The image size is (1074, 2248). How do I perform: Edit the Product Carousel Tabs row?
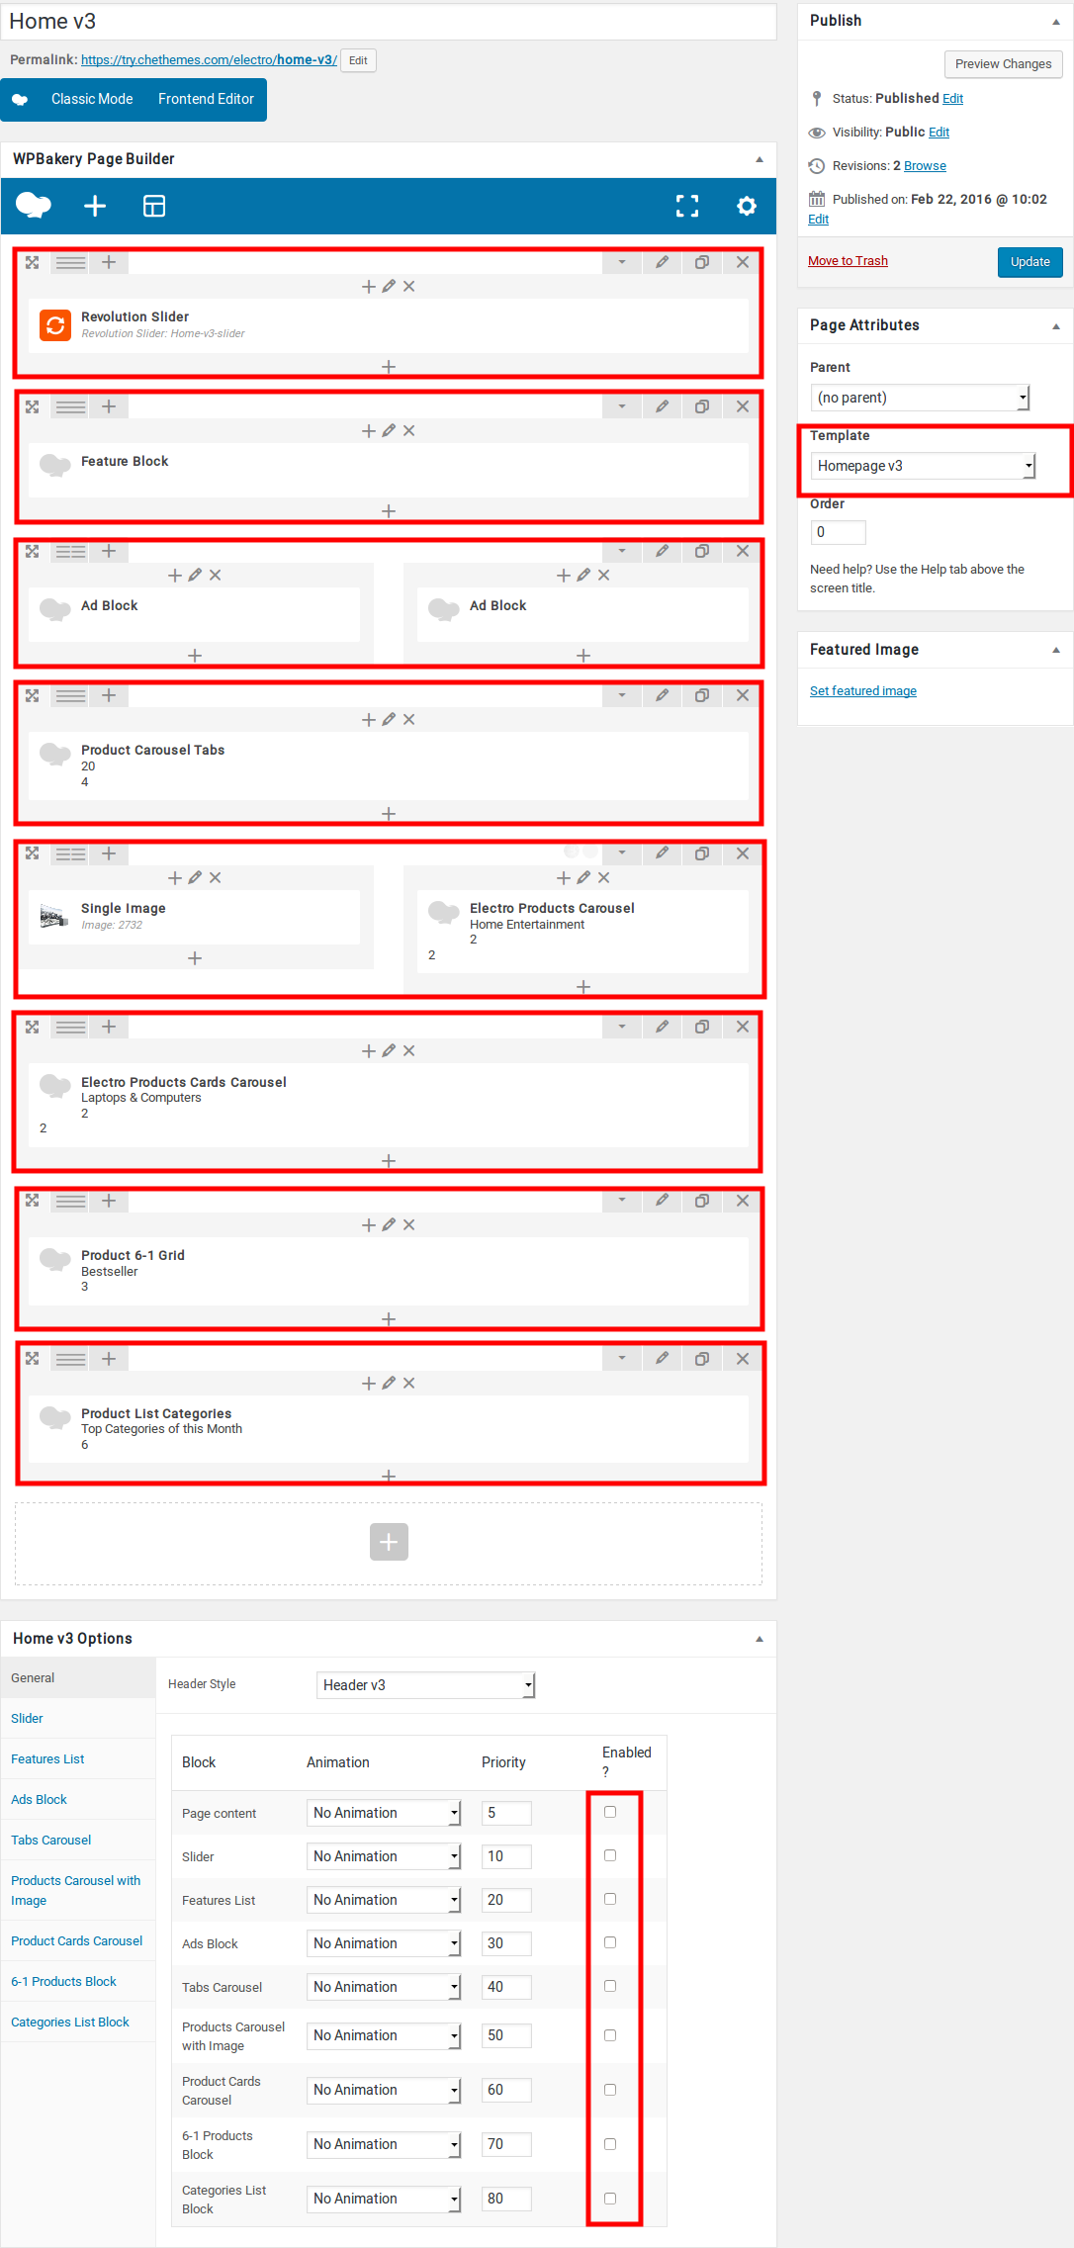(662, 695)
